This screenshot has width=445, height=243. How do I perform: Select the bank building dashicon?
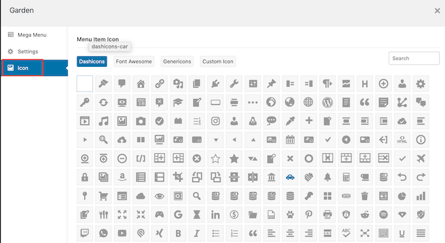(x=272, y=177)
